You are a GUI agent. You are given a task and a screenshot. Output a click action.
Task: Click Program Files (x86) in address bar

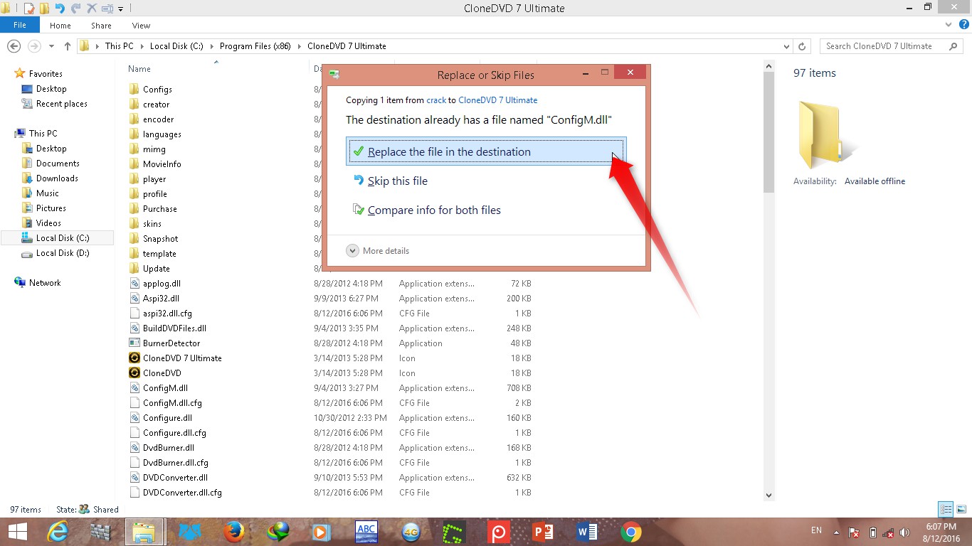257,46
